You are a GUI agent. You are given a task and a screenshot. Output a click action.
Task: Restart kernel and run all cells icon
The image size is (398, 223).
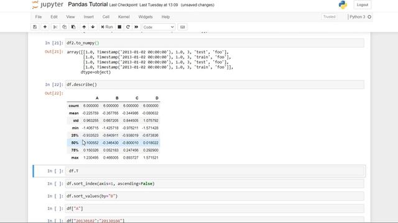(x=136, y=27)
